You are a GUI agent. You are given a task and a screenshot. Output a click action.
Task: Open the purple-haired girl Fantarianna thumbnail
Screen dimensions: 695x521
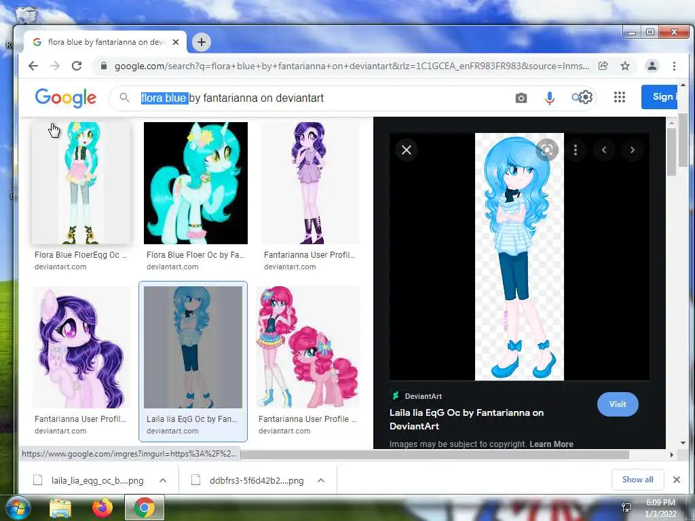click(309, 183)
